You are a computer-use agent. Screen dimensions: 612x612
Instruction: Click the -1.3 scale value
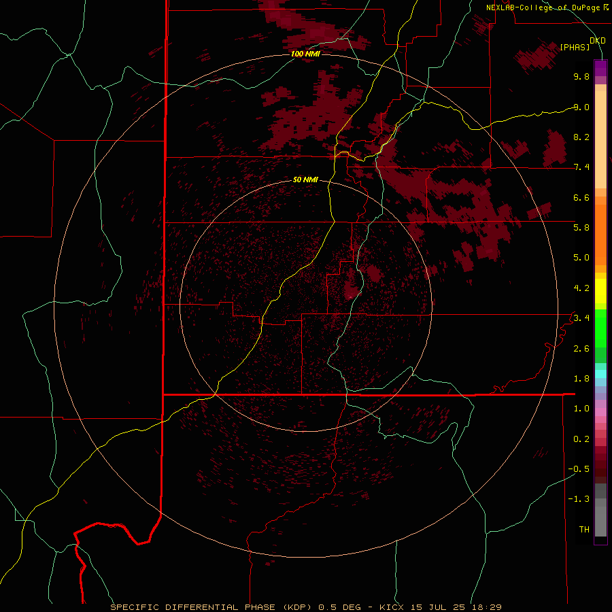tap(579, 499)
